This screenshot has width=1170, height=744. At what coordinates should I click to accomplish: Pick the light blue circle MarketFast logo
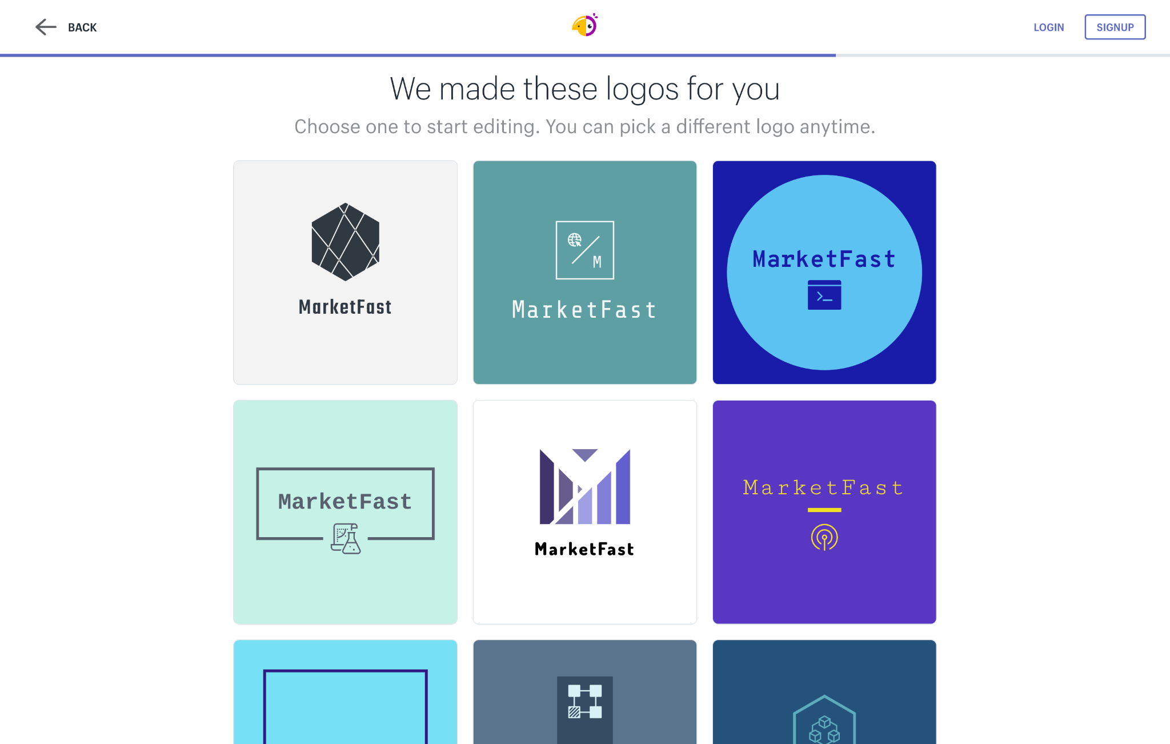coord(824,273)
